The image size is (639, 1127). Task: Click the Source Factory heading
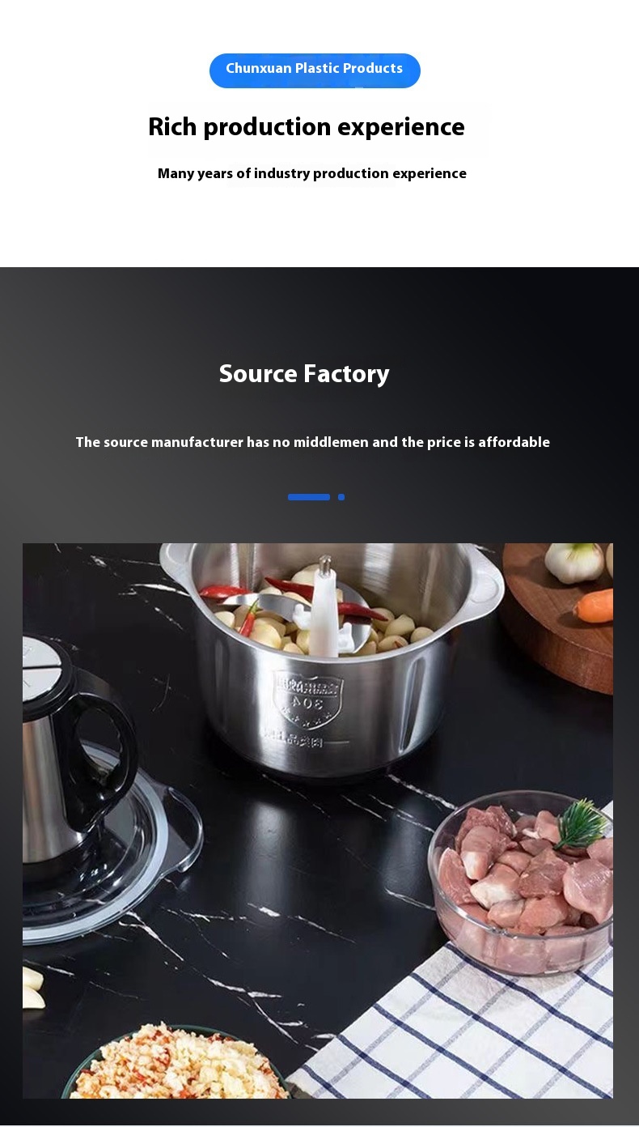click(304, 373)
